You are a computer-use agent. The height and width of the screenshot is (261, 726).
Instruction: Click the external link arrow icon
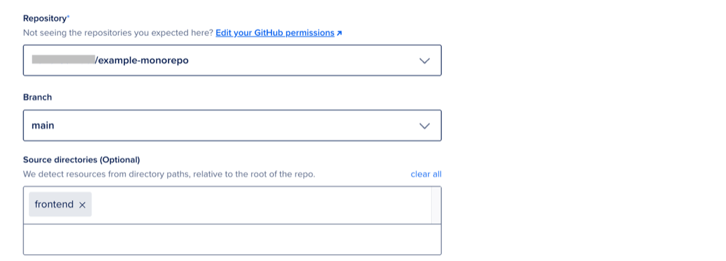pos(340,33)
